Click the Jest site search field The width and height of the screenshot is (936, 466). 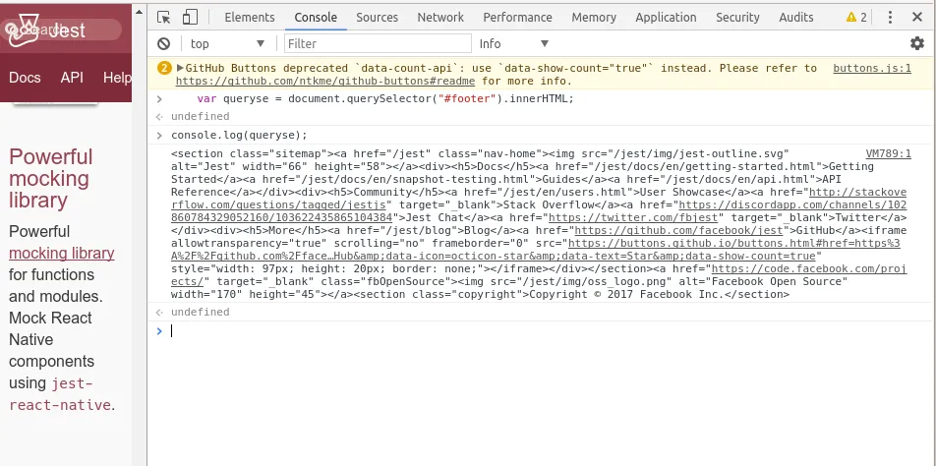coord(61,29)
